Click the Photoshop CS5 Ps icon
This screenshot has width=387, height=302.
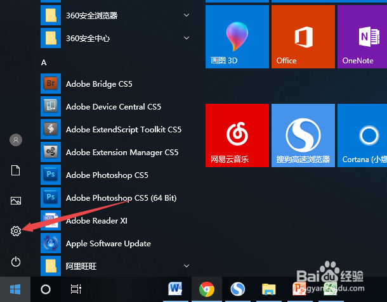click(51, 175)
